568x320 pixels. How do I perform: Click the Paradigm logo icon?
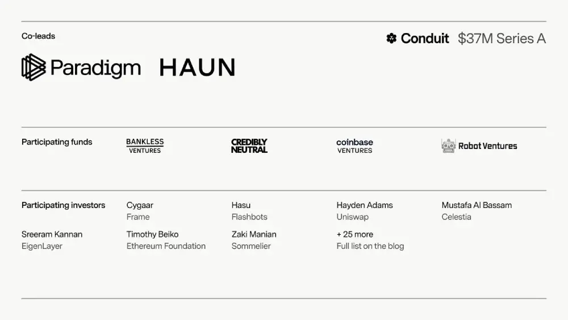click(x=34, y=67)
